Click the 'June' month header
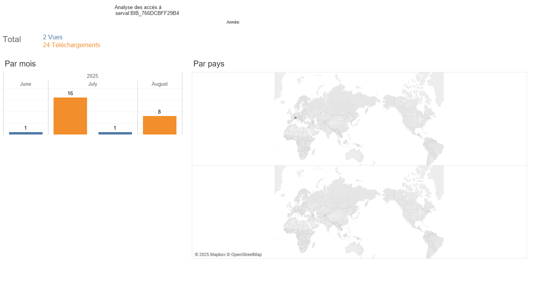The width and height of the screenshot is (538, 302). point(26,84)
